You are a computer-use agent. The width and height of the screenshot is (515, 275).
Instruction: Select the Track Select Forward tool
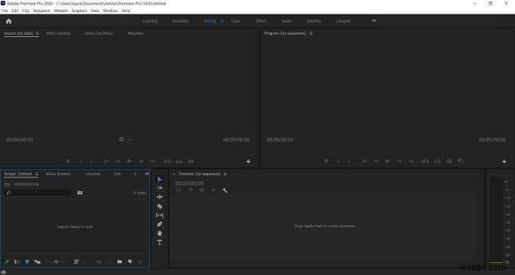(160, 188)
